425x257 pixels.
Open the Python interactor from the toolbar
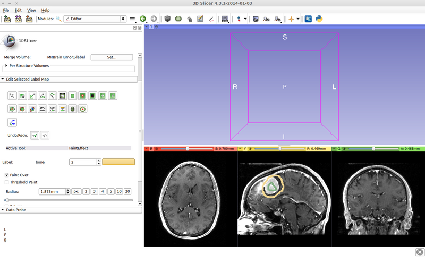tap(319, 19)
